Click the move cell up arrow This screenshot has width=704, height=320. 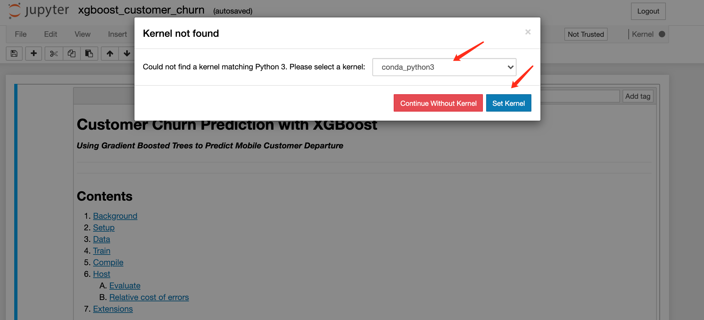point(110,54)
